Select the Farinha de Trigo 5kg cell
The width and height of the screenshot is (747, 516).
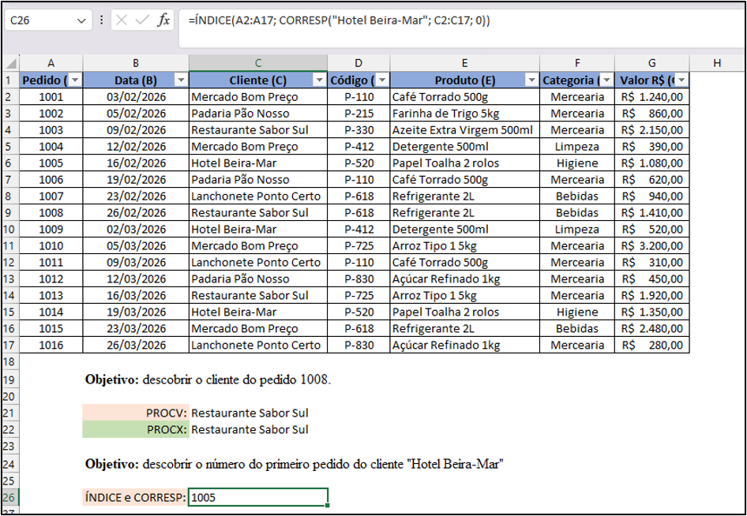tap(465, 114)
